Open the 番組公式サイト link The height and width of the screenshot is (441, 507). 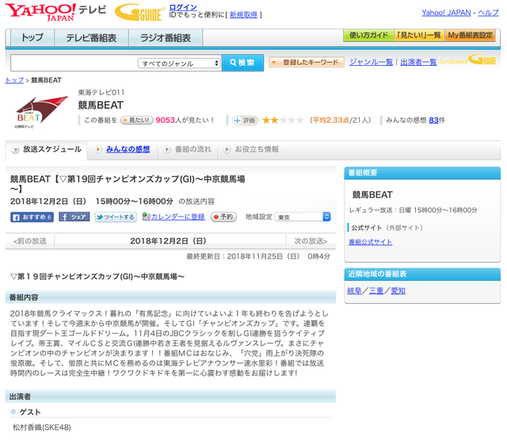371,242
